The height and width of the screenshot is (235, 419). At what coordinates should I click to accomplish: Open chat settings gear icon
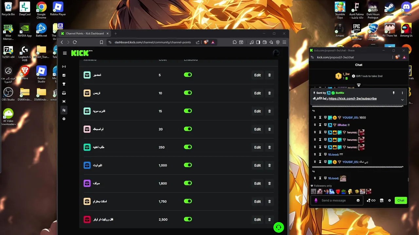(x=390, y=200)
